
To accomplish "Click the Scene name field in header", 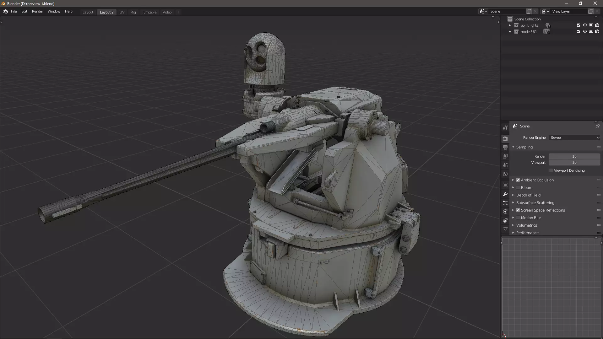I will (x=507, y=11).
